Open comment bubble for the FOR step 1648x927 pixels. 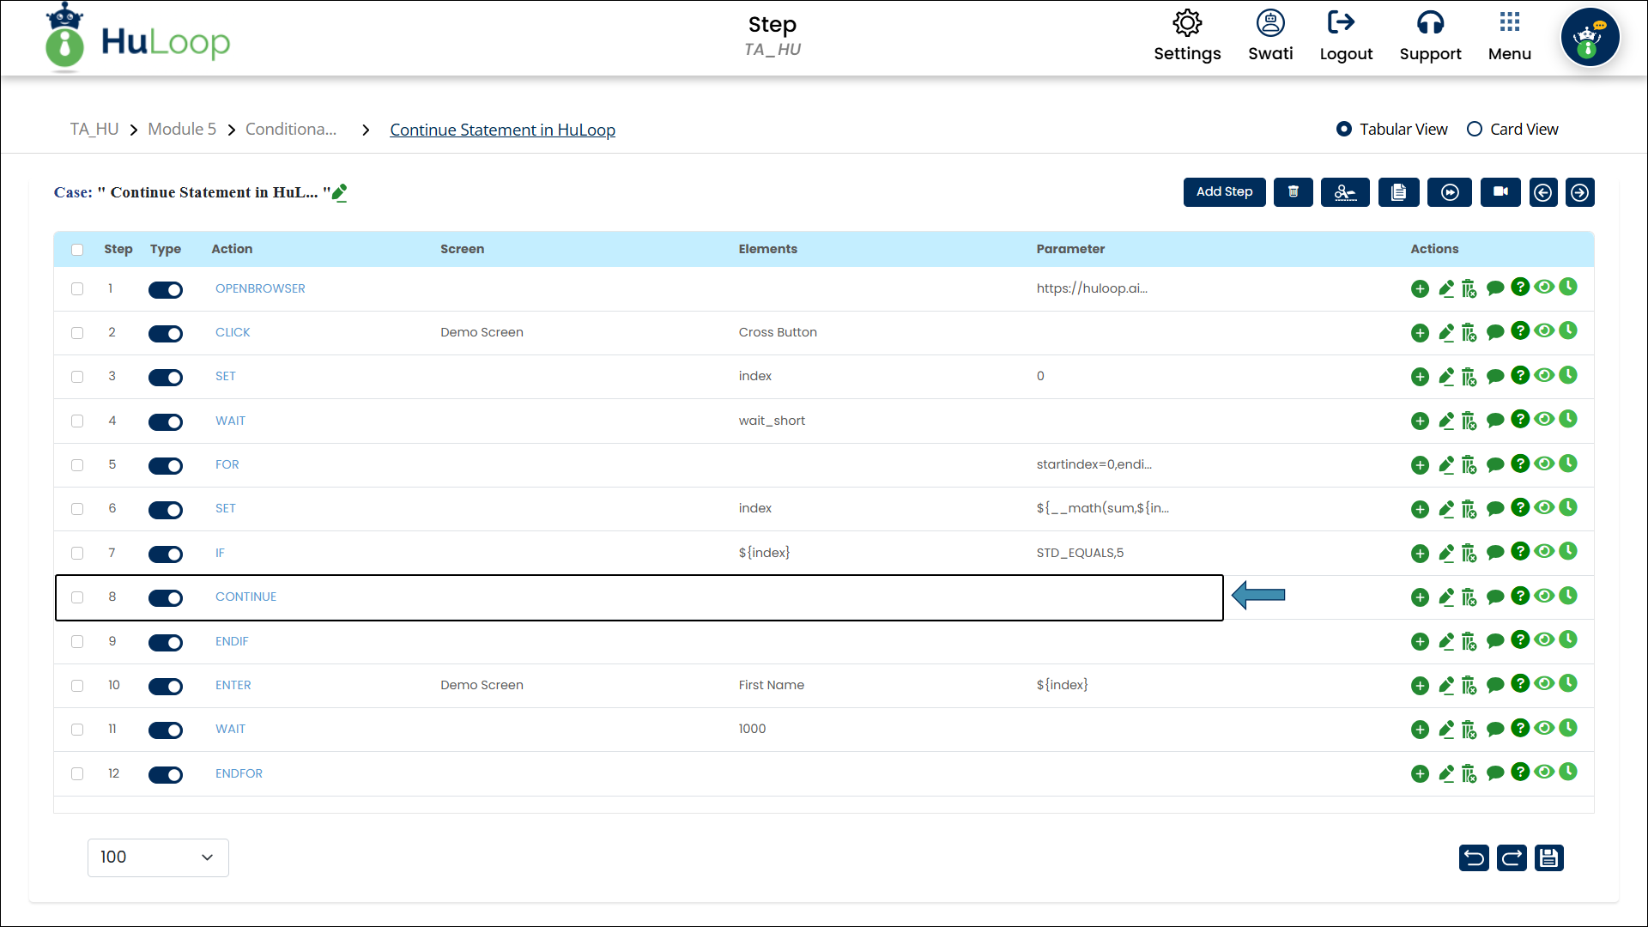click(x=1494, y=464)
